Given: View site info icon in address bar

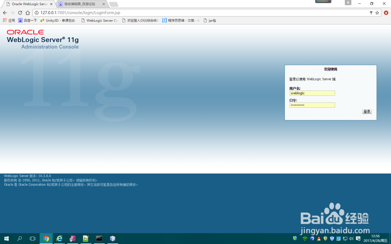Looking at the screenshot, I should coord(36,13).
